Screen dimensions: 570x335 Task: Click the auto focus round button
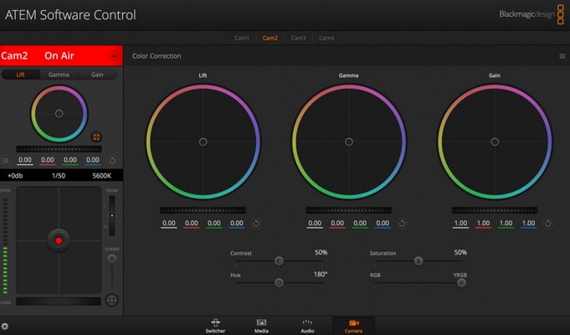tap(112, 300)
